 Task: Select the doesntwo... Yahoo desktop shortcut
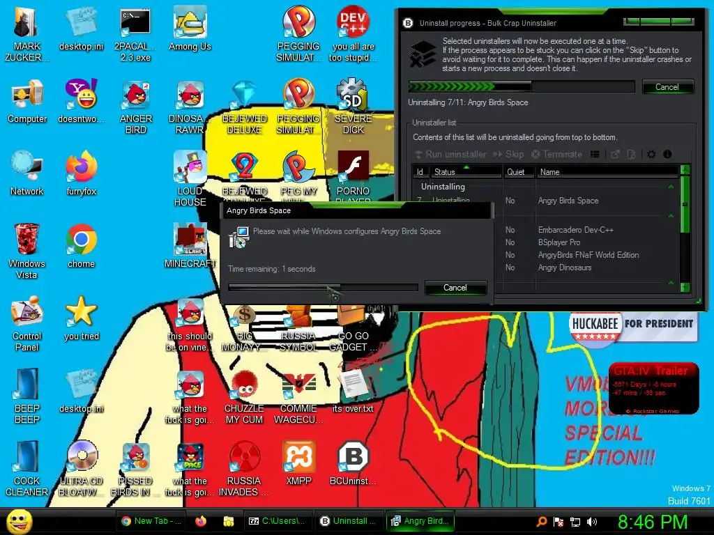[81, 102]
